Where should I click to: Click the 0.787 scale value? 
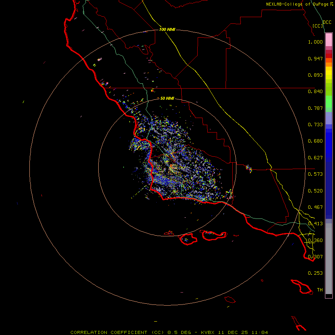(315, 108)
